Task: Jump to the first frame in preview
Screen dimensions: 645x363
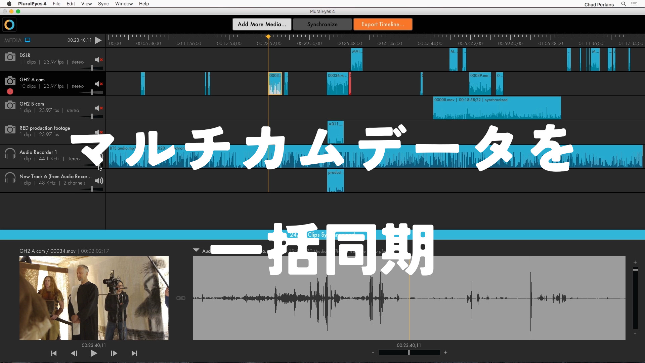Action: [x=54, y=353]
